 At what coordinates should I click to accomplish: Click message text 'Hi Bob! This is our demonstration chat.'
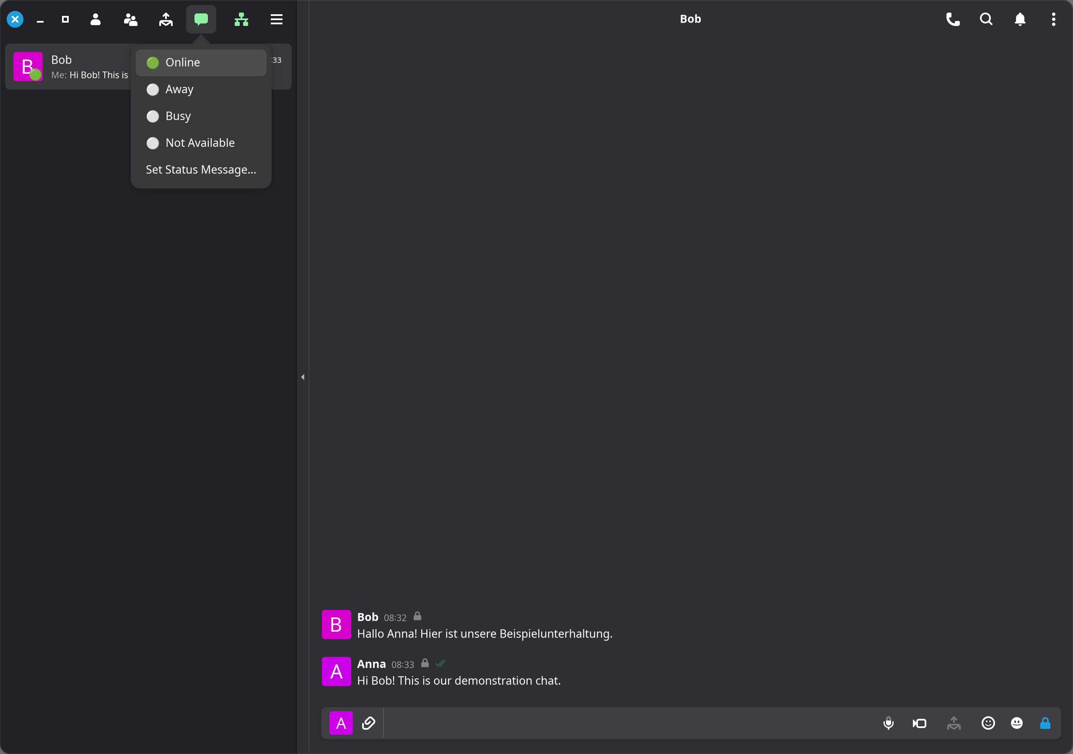pos(459,681)
